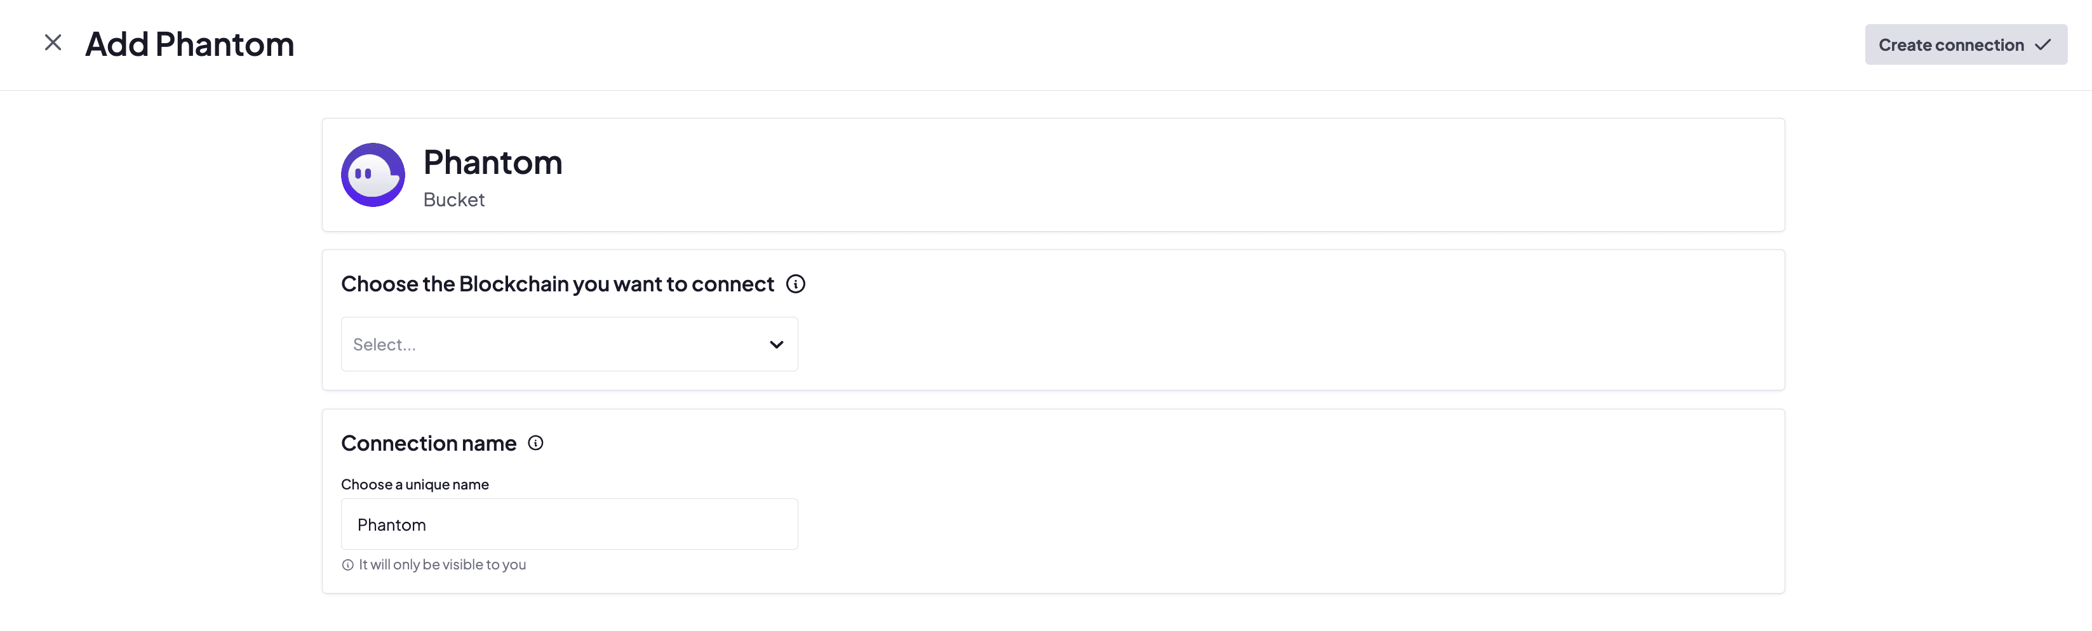This screenshot has width=2092, height=631.
Task: Click the "Add Phantom" page title
Action: (189, 44)
